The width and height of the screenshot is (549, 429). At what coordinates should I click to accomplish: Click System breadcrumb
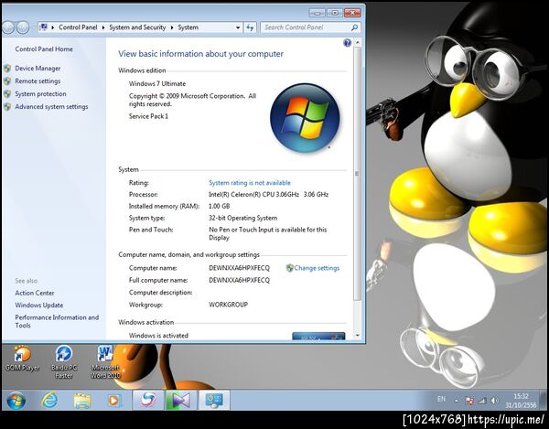(x=188, y=27)
